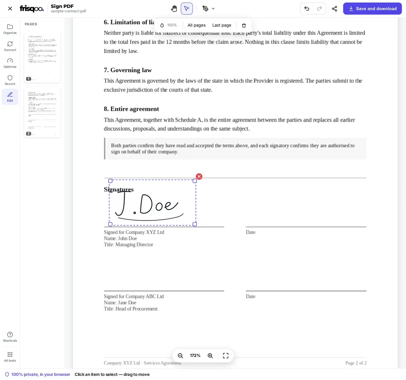Image resolution: width=406 pixels, height=380 pixels.
Task: Click Save and download
Action: click(372, 9)
